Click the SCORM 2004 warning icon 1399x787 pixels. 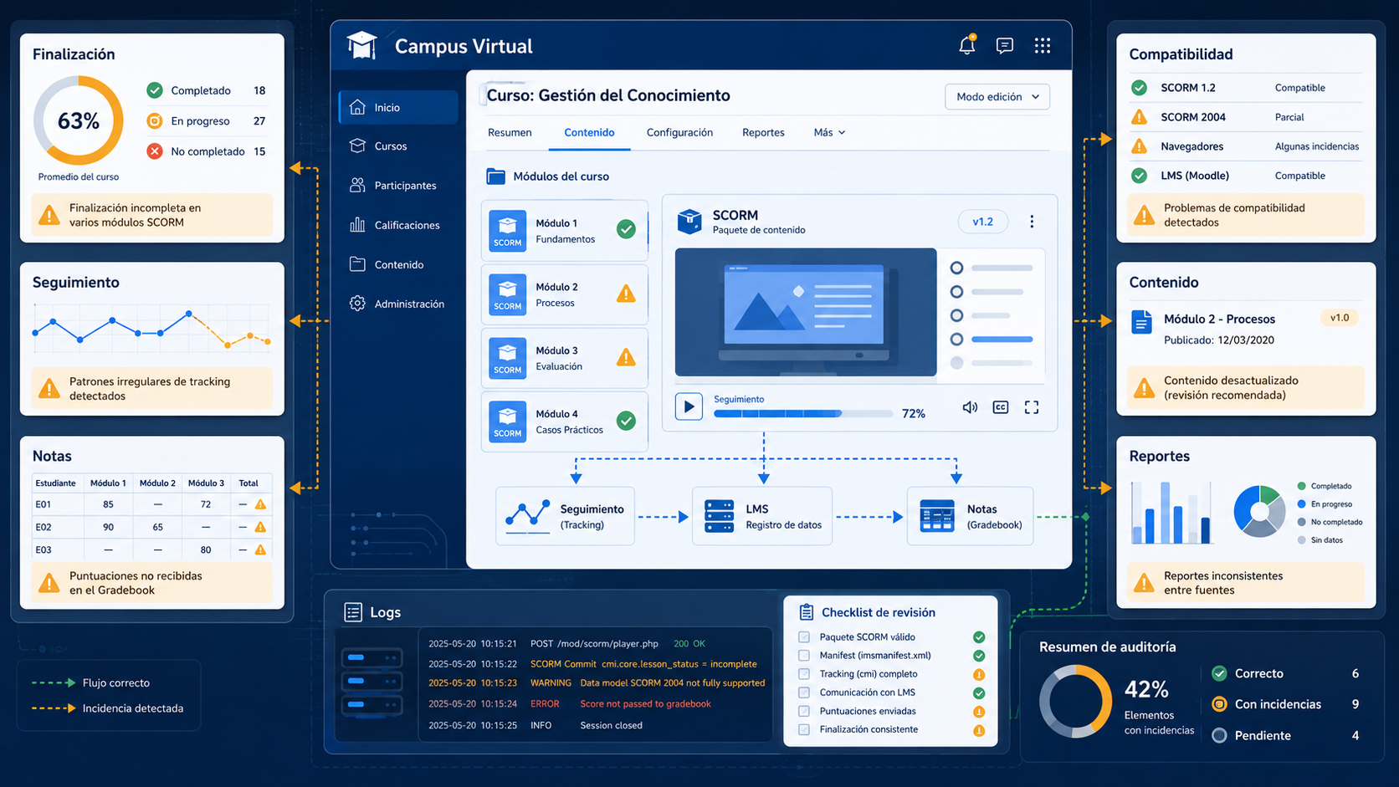tap(1140, 117)
